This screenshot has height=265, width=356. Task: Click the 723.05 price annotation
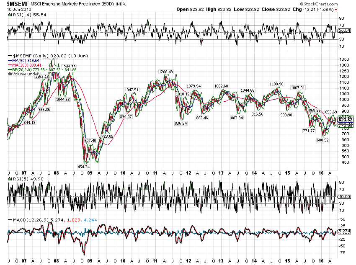point(107,136)
